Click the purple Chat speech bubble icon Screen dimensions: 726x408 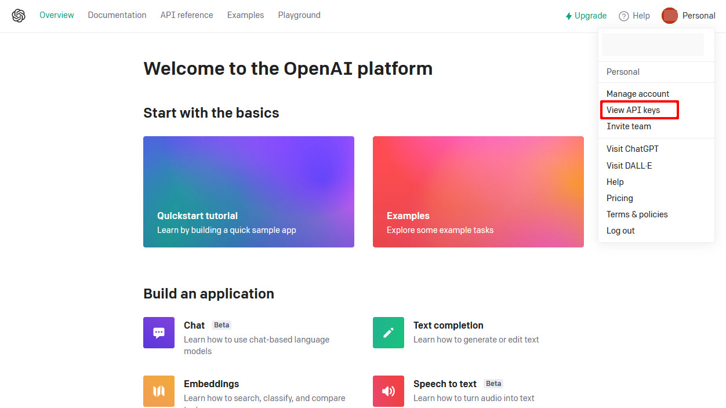point(159,333)
